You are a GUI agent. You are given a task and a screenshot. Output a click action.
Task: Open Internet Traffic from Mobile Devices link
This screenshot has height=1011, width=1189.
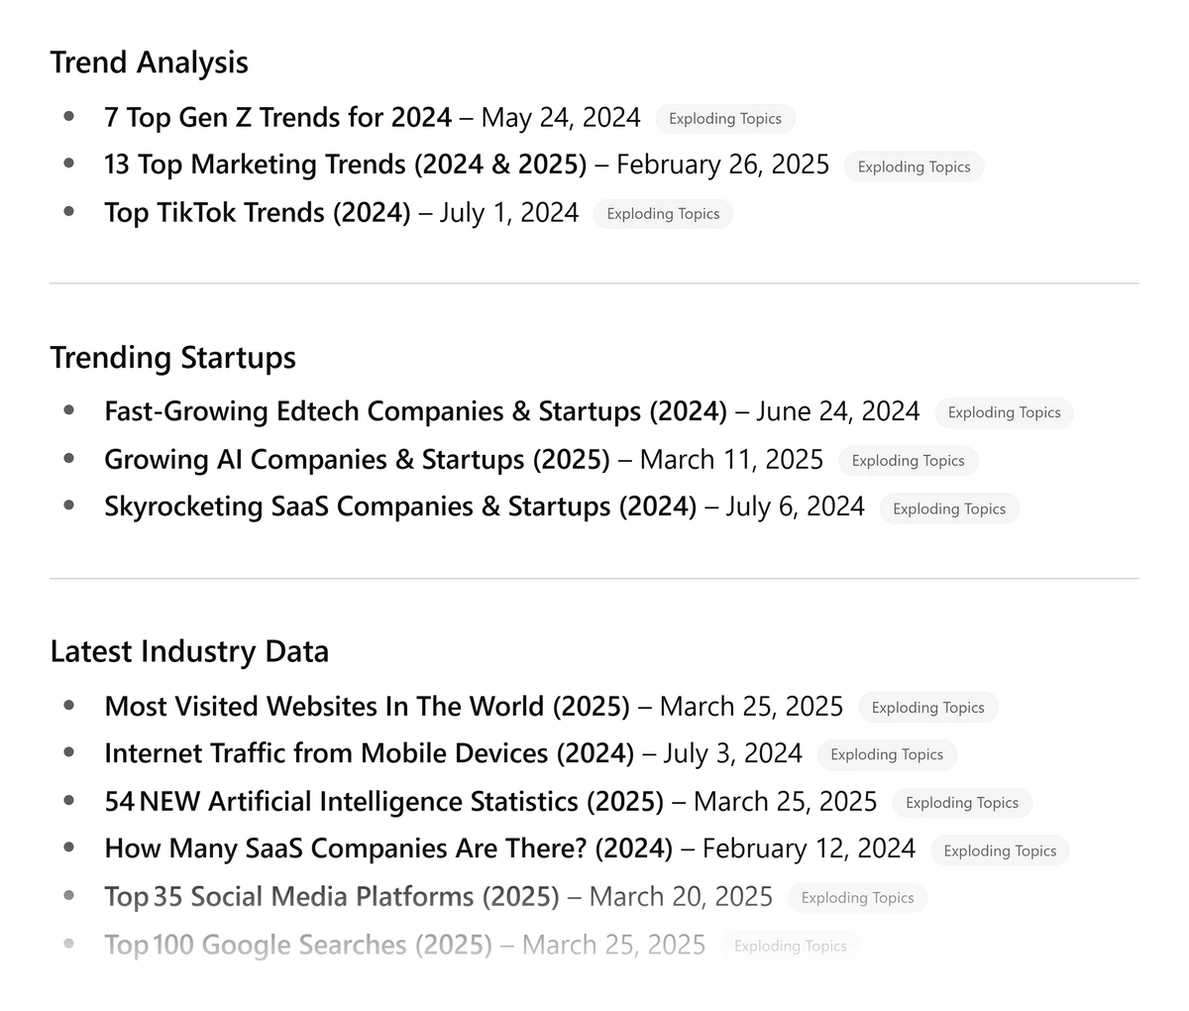pos(369,753)
